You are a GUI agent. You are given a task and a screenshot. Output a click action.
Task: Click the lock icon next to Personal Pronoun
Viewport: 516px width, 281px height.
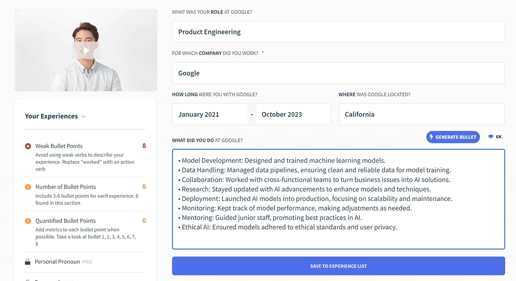pyautogui.click(x=28, y=262)
